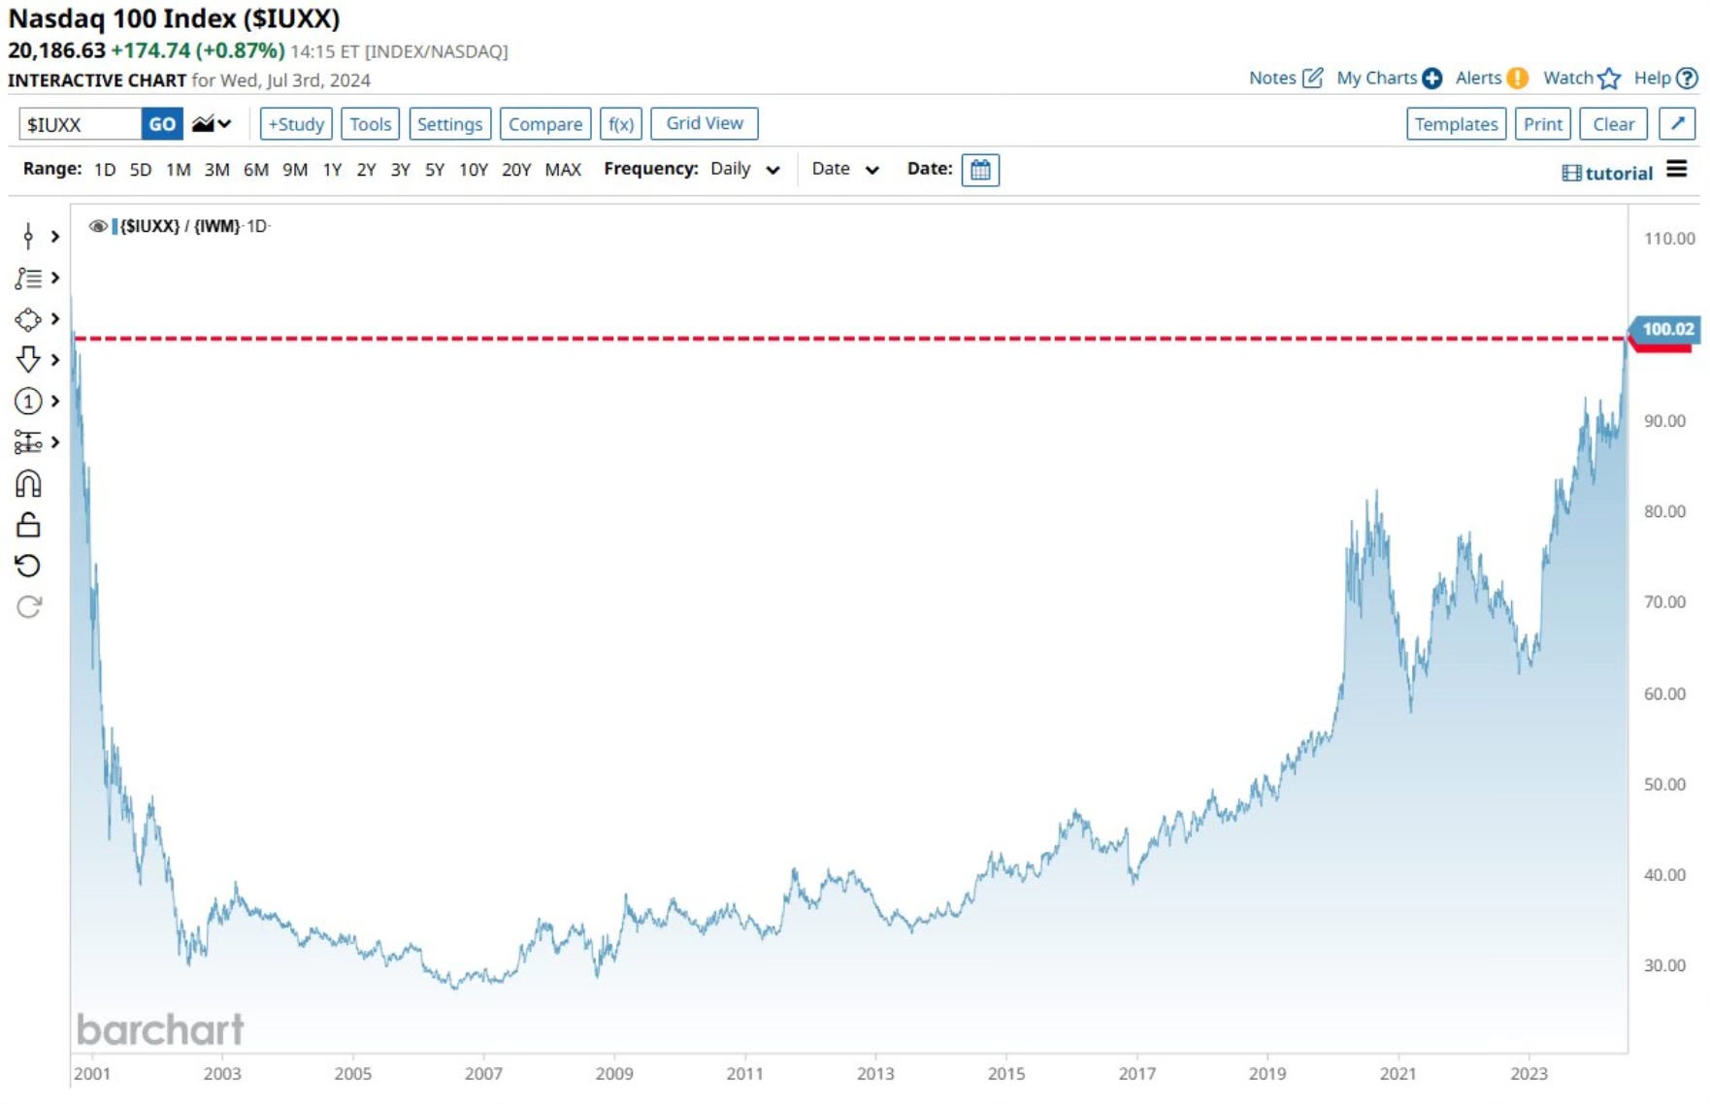
Task: Click the Help question mark icon
Action: tap(1688, 79)
